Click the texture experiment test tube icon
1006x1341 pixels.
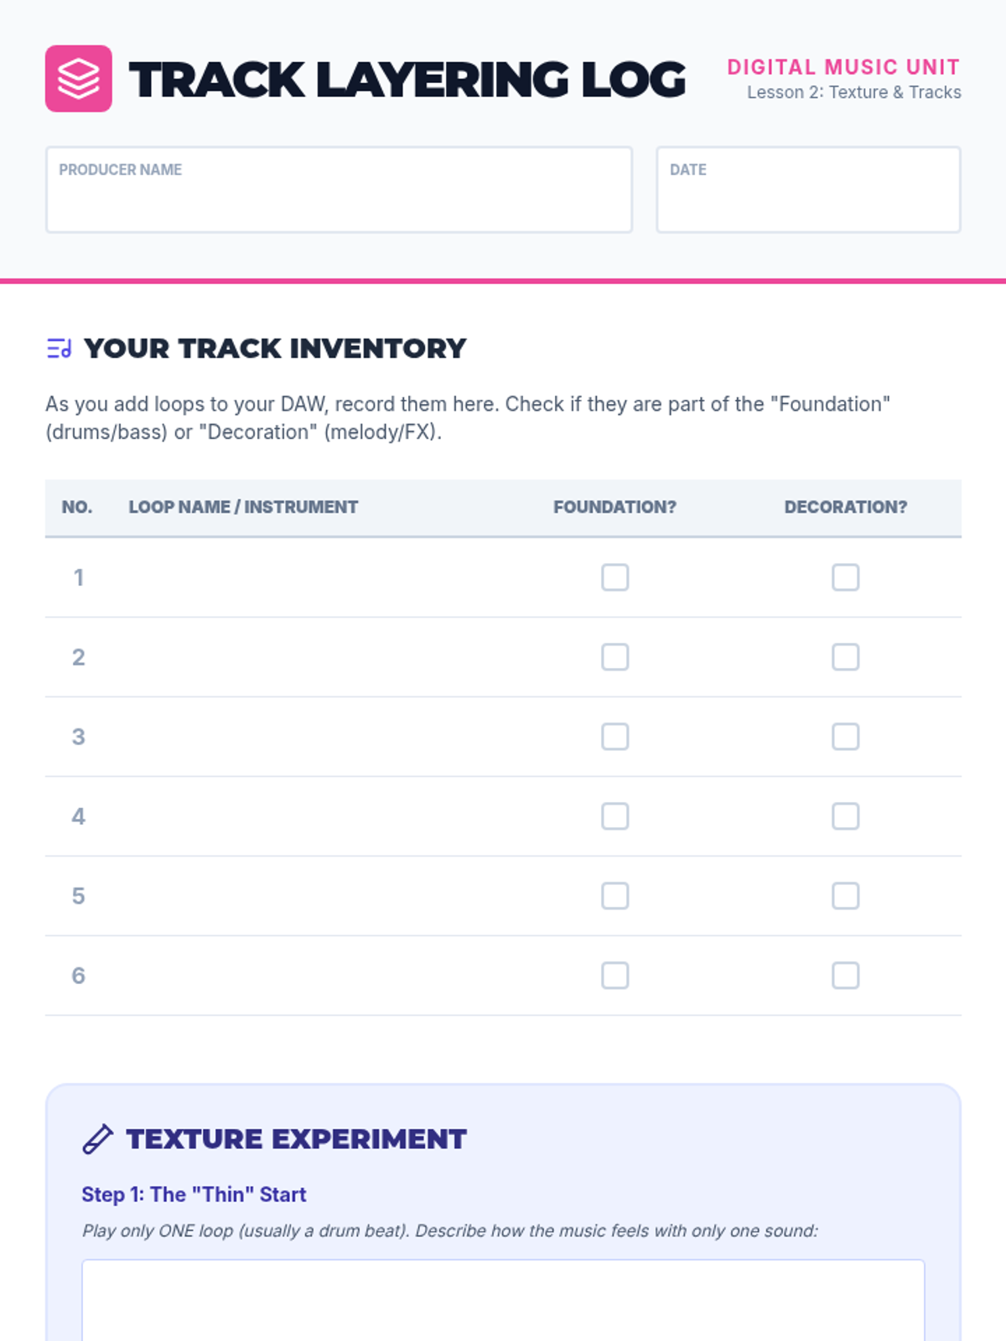pos(97,1139)
